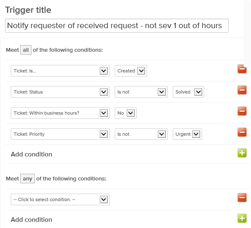The height and width of the screenshot is (228, 251).
Task: Expand the 'Ticket: Priority' field dropdown
Action: click(60, 134)
